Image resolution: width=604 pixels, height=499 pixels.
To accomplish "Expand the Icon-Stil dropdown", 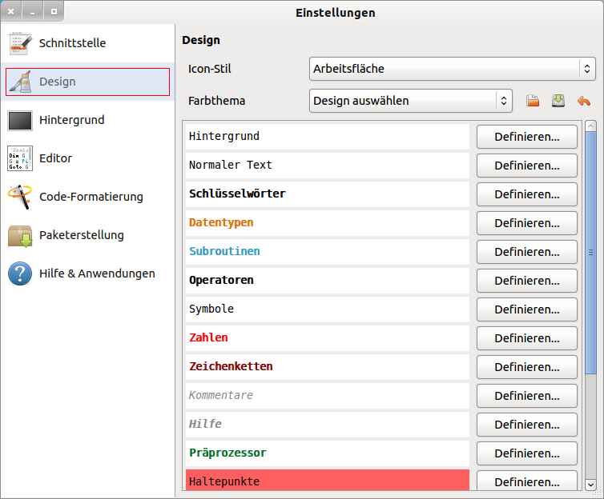I will 452,69.
